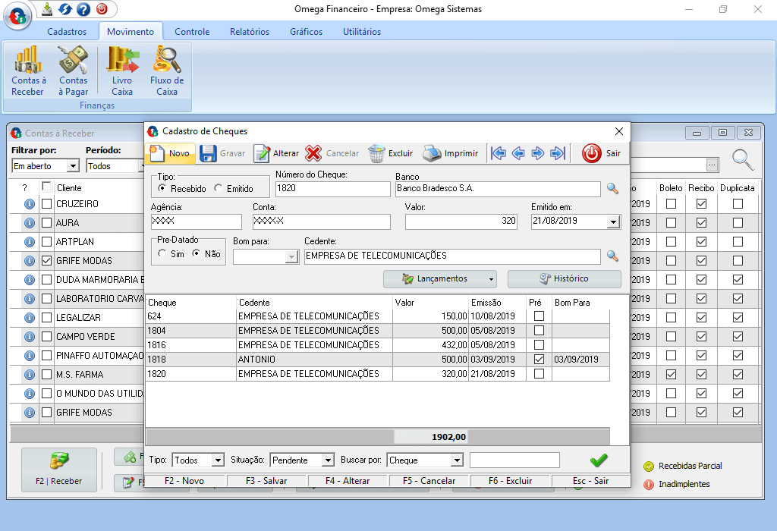
Task: Select the Emitido radio button
Action: [219, 189]
